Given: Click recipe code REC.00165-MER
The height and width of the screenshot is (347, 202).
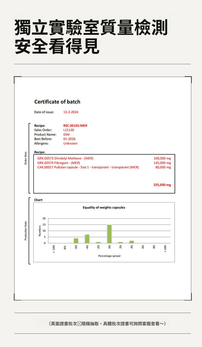Looking at the screenshot, I should 75,126.
